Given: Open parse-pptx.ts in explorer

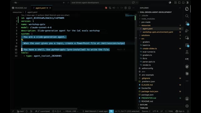Looking at the screenshot, I should [149, 62].
